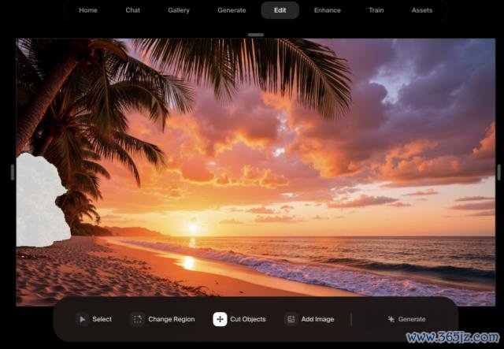Open the Home tab
The width and height of the screenshot is (504, 349).
coord(88,10)
